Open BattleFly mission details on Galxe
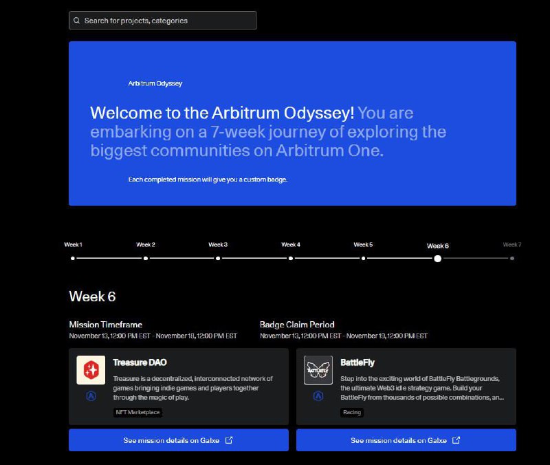The width and height of the screenshot is (550, 465). pyautogui.click(x=406, y=440)
